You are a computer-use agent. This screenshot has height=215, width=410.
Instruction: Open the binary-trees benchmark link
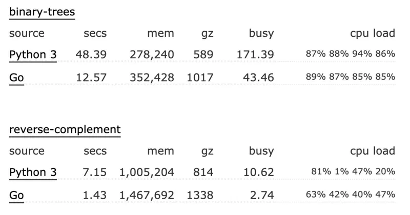coord(42,12)
